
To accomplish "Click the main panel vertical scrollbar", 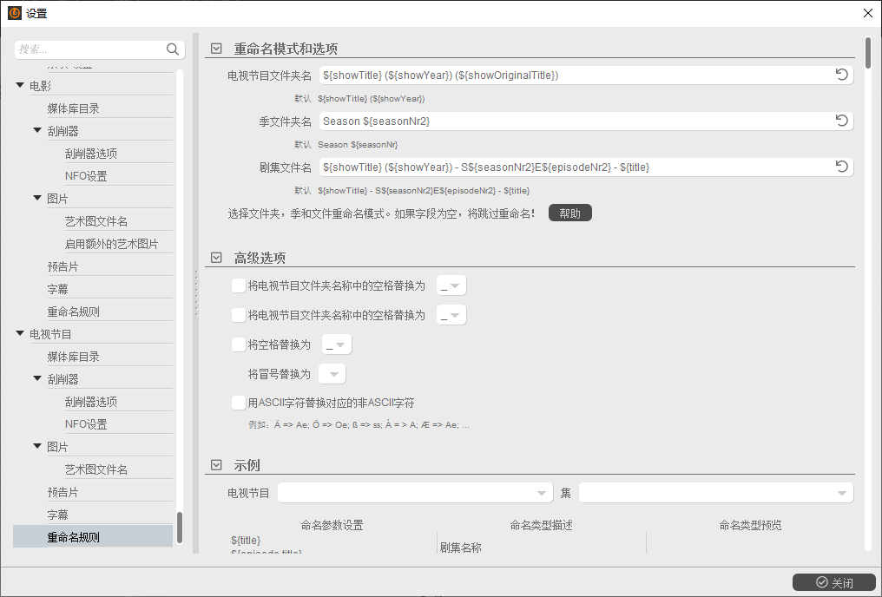I will point(868,52).
